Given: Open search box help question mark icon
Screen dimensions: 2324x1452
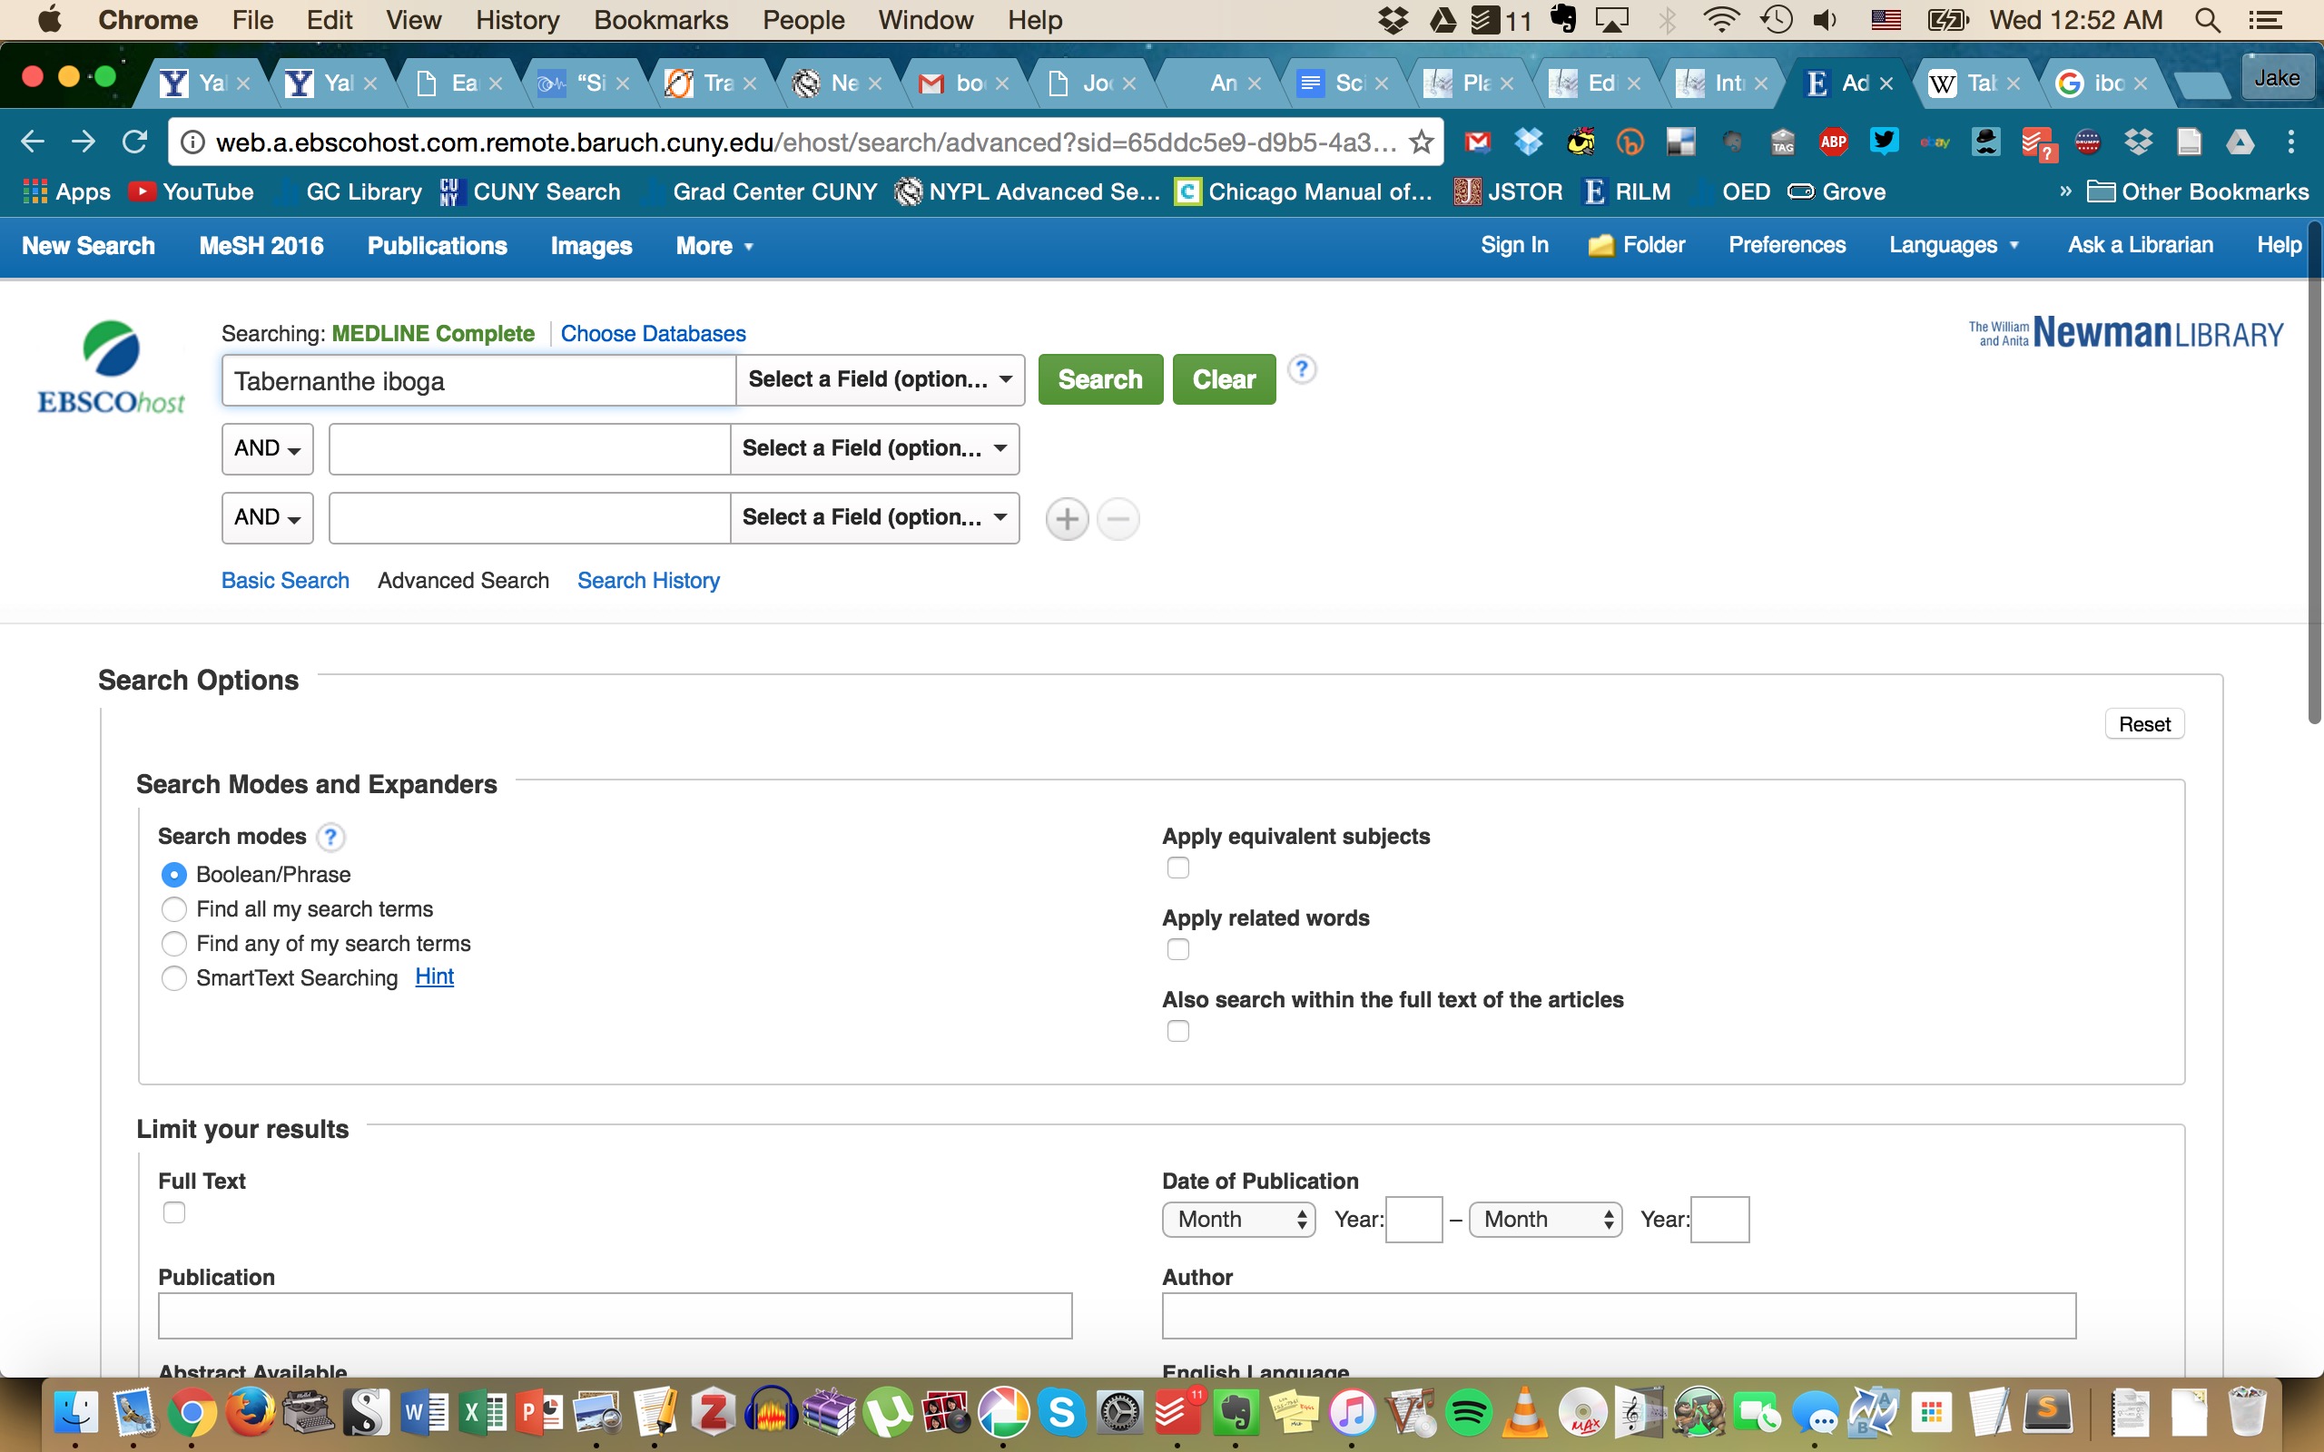Looking at the screenshot, I should click(1301, 369).
